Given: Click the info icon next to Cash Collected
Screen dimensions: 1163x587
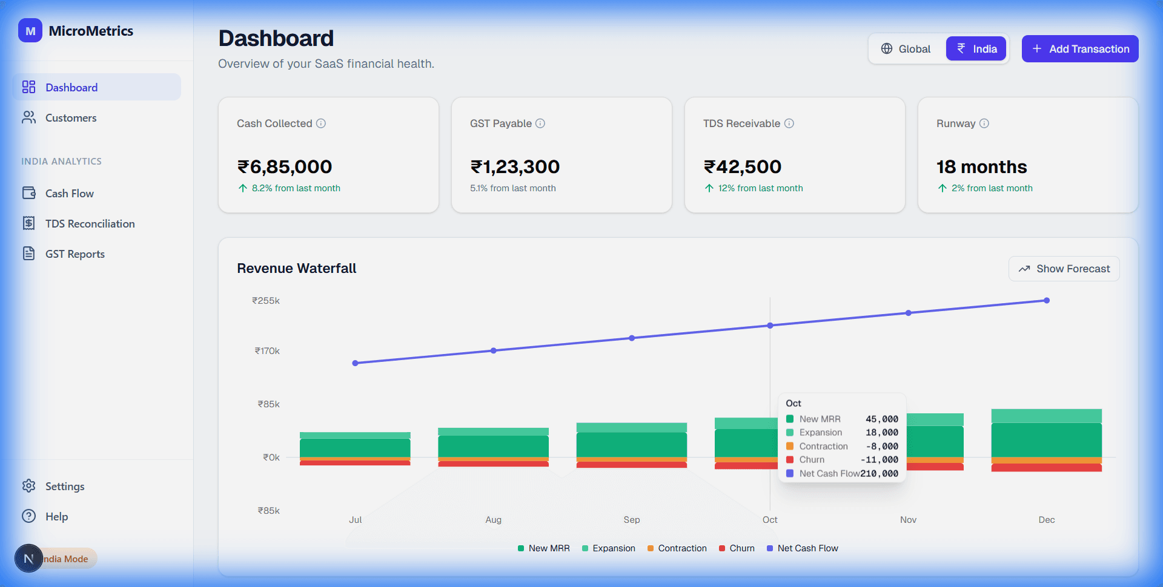Looking at the screenshot, I should tap(321, 123).
